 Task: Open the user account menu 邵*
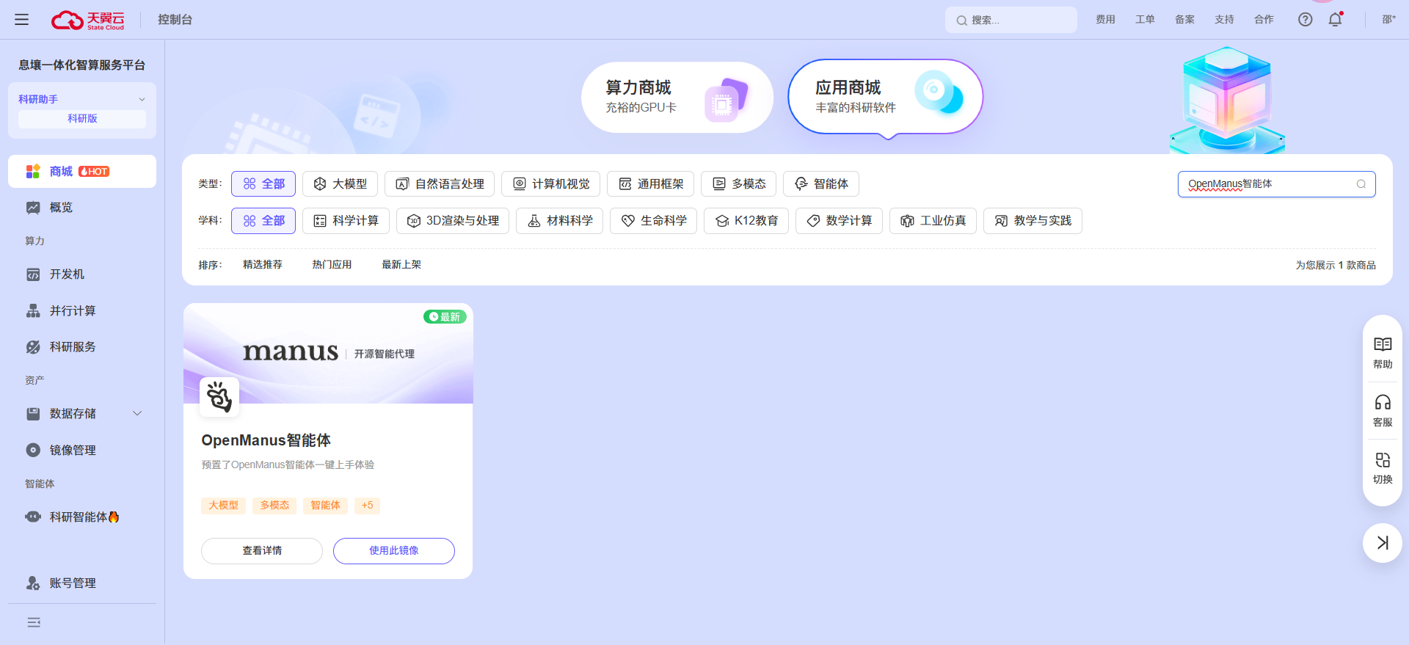[x=1388, y=20]
